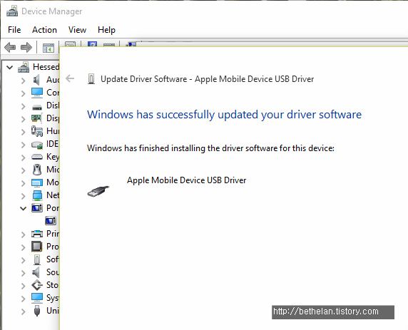Image resolution: width=408 pixels, height=330 pixels.
Task: Click the Back toolbar arrow
Action: [x=10, y=48]
